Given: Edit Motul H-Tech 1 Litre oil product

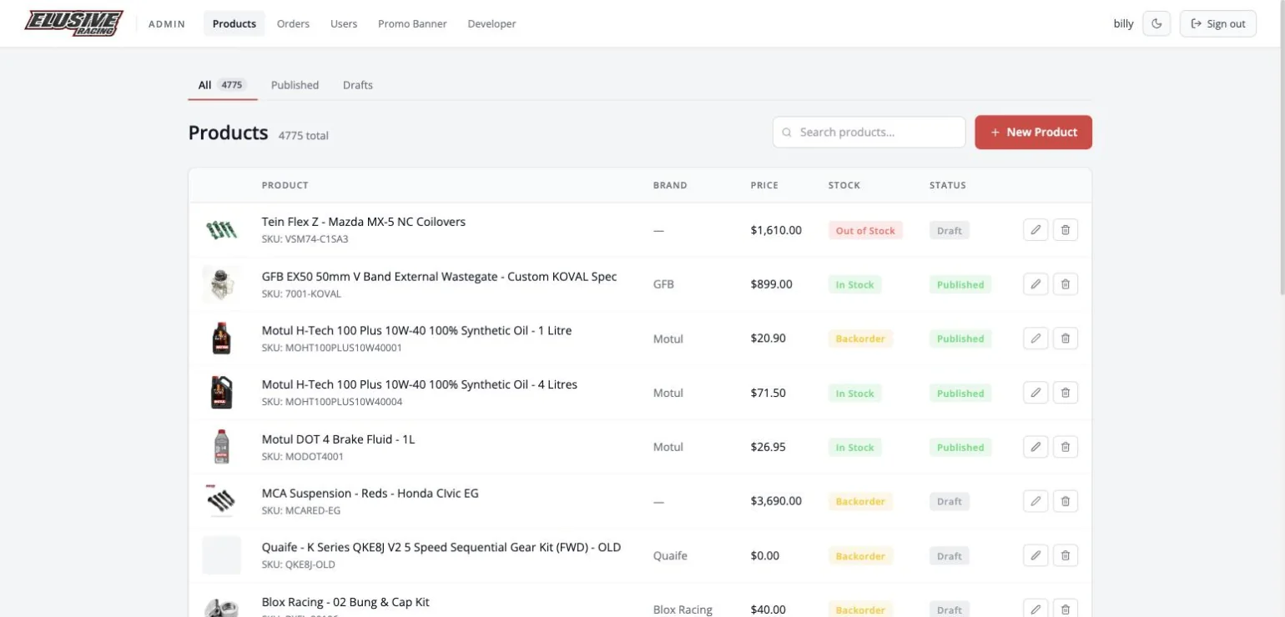Looking at the screenshot, I should tap(1036, 339).
